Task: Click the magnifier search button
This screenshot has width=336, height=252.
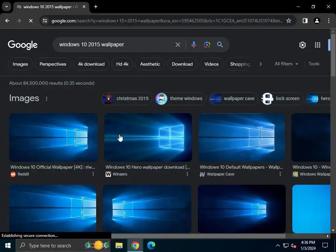Action: [x=220, y=45]
